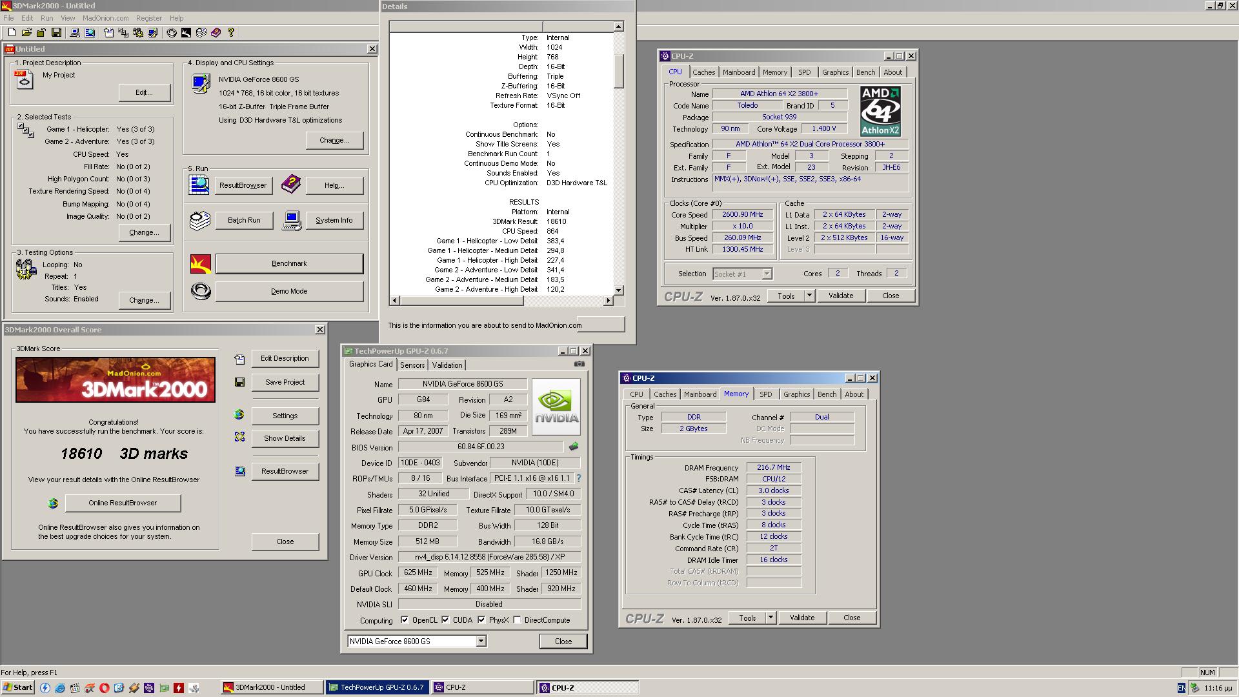
Task: Open the Socket #1 selection dropdown
Action: point(766,274)
